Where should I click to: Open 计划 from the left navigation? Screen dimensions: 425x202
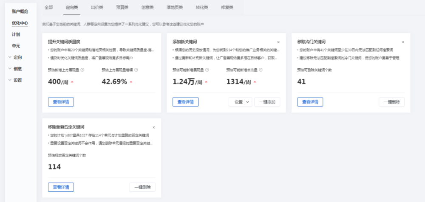(16, 34)
